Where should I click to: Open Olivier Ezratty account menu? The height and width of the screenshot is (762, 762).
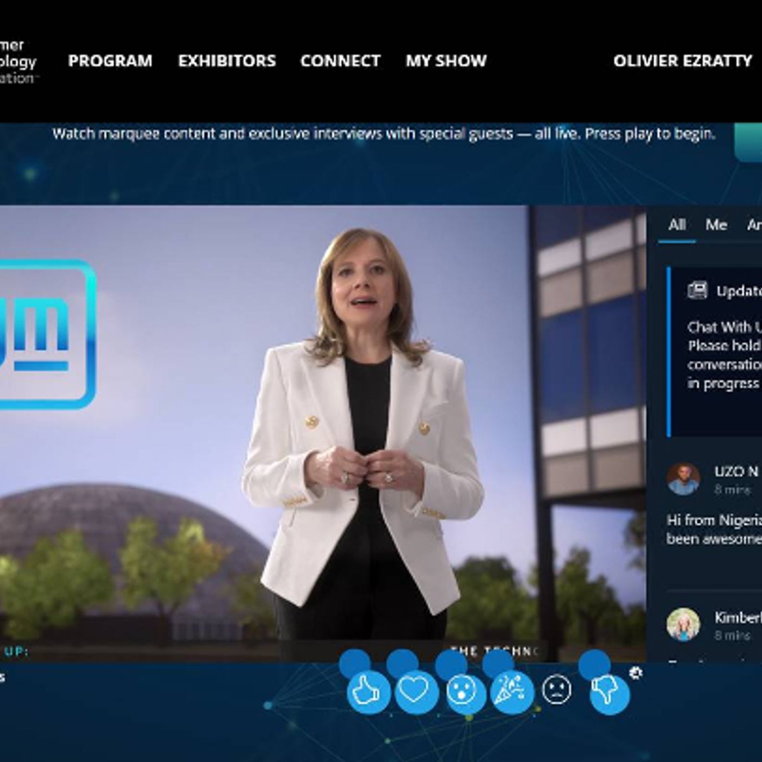(x=682, y=61)
